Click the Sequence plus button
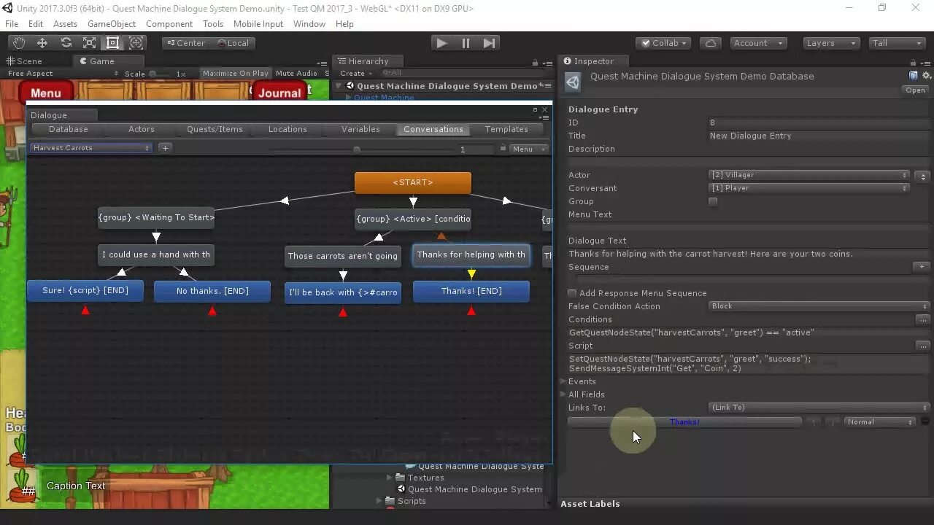934x525 pixels. point(923,267)
